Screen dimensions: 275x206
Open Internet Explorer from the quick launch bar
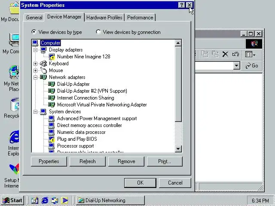point(45,200)
